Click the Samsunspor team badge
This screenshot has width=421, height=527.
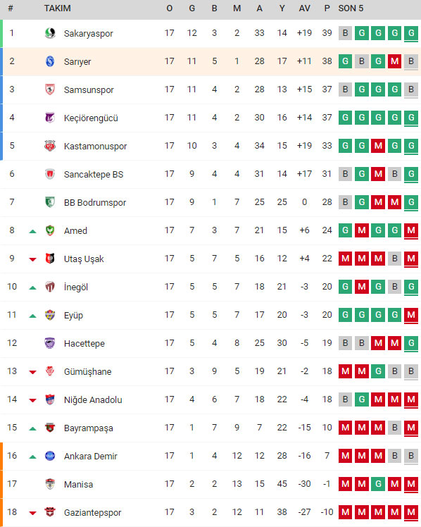[50, 89]
